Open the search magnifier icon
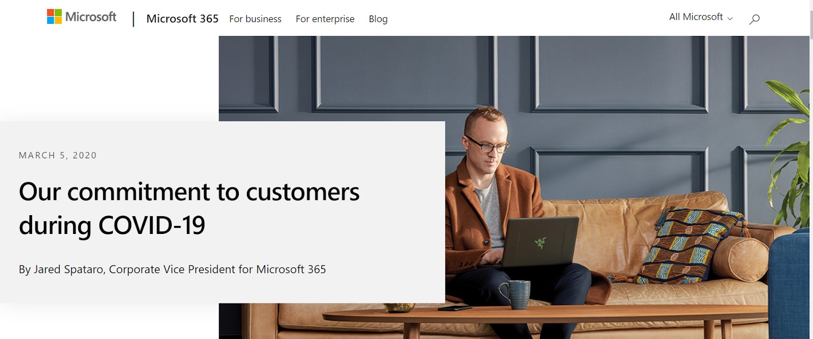This screenshot has height=339, width=813. pos(755,19)
